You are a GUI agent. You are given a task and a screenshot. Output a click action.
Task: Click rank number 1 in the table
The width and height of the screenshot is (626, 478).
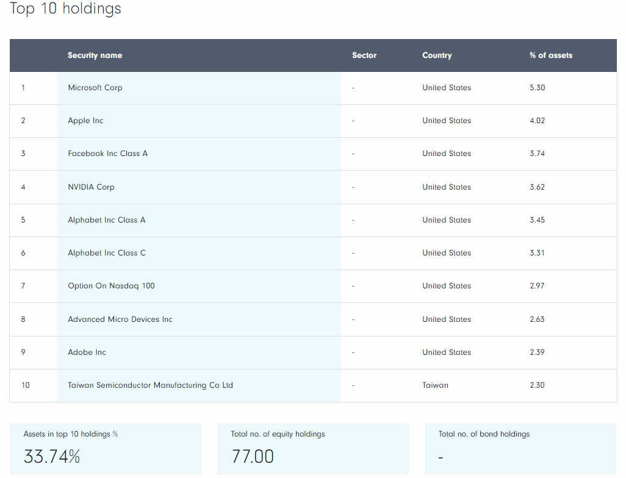click(23, 88)
